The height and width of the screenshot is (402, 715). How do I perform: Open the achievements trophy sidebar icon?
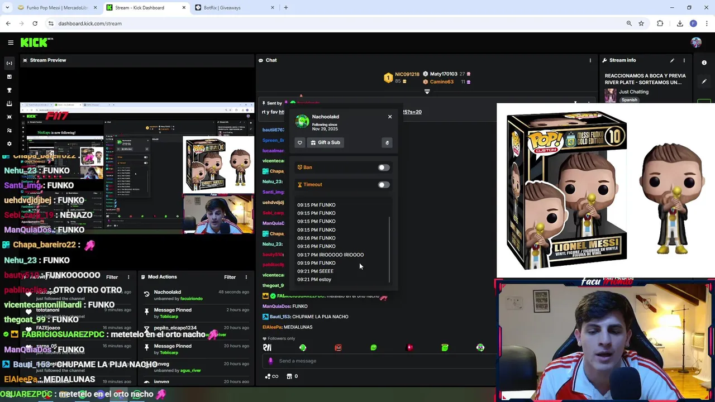(x=9, y=90)
